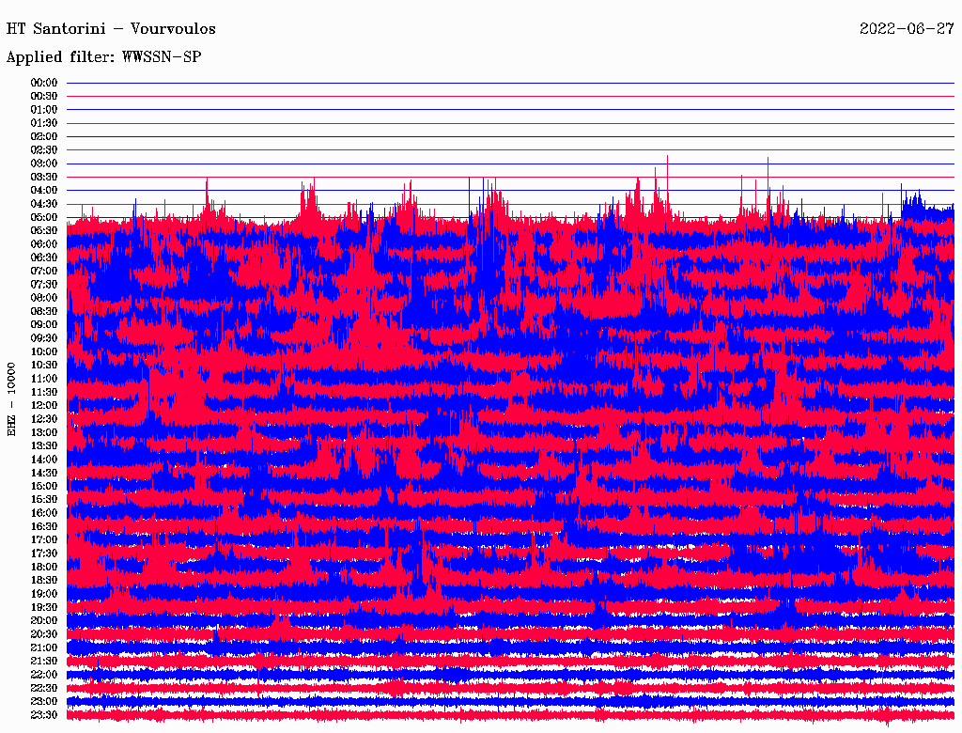
Task: Select the 21:30 time label
Action: [44, 661]
